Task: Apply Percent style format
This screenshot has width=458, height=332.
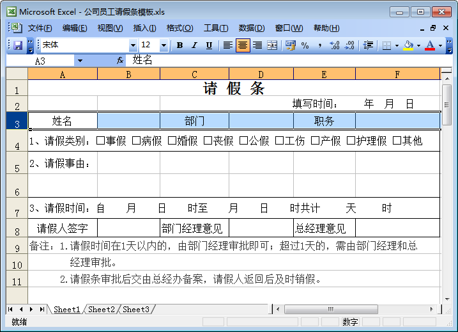Action: pyautogui.click(x=305, y=45)
